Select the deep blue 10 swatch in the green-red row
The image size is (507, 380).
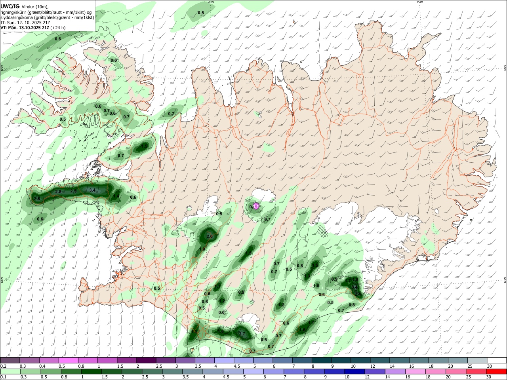(x=354, y=372)
